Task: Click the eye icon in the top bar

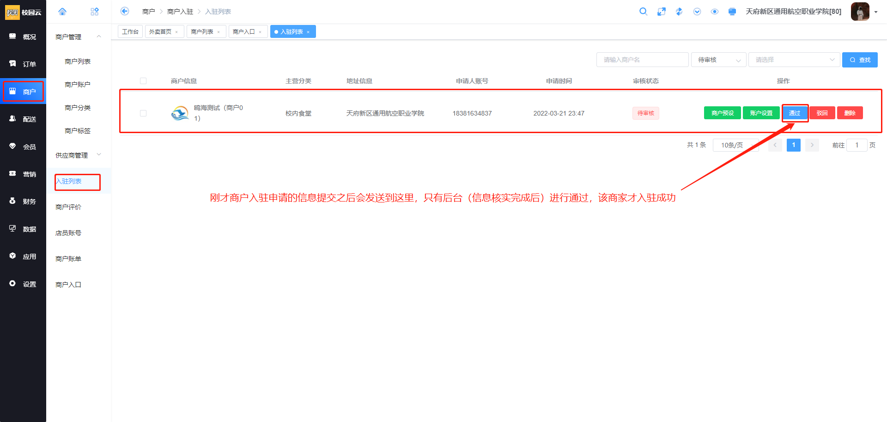Action: pyautogui.click(x=715, y=12)
